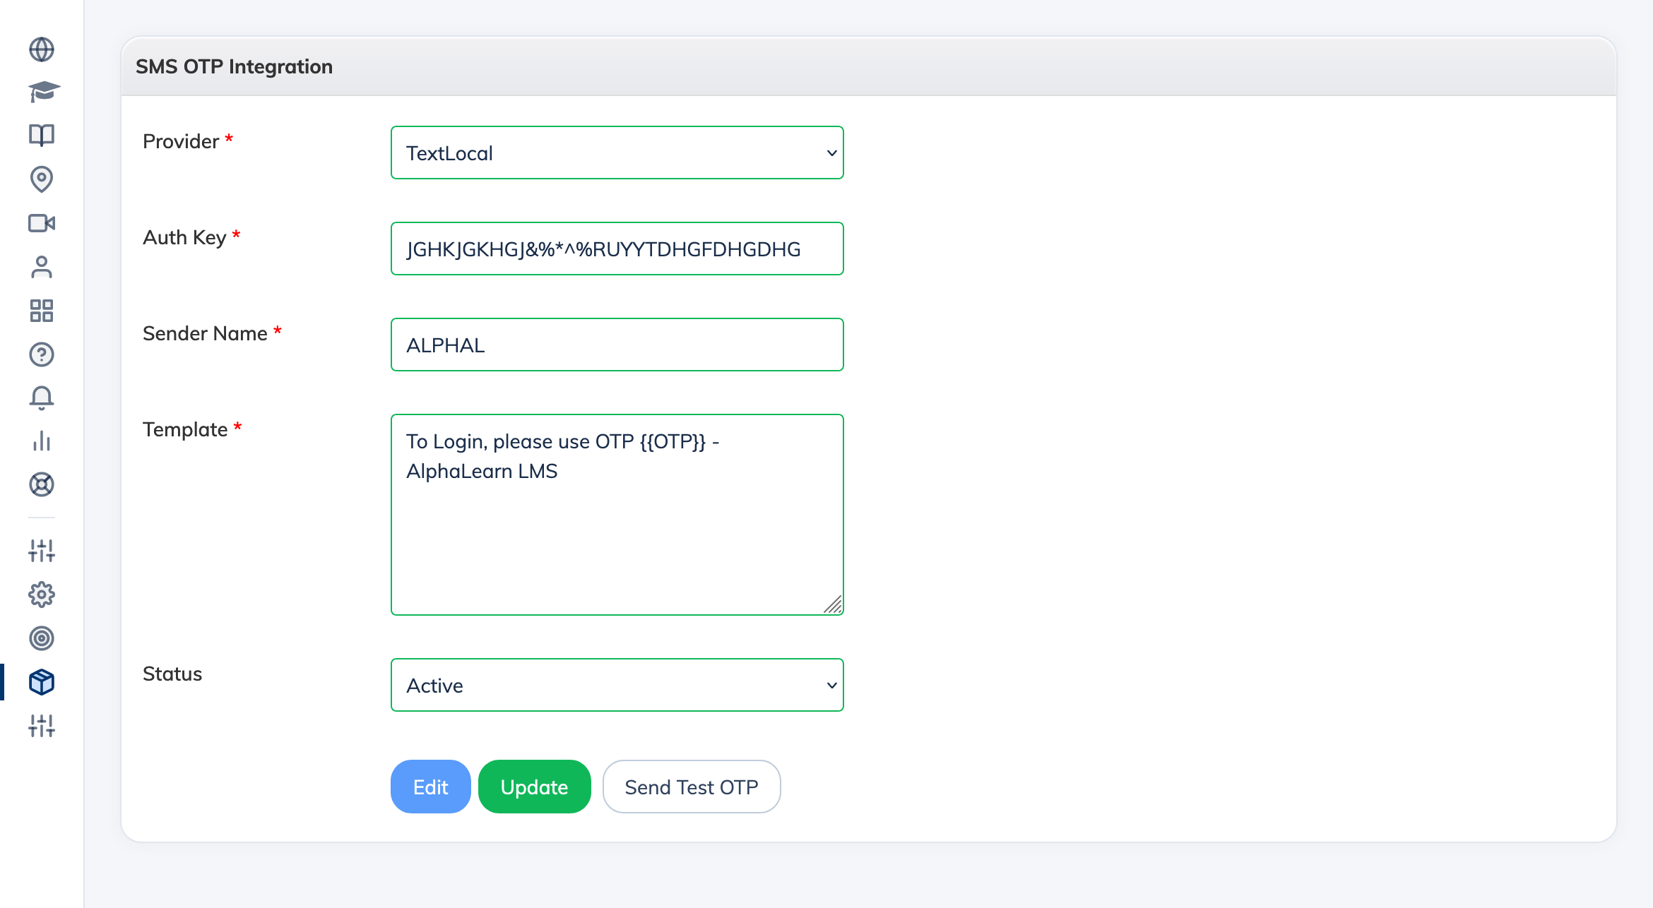Open the bar chart reports icon
Screen dimensions: 1653x908
click(42, 441)
